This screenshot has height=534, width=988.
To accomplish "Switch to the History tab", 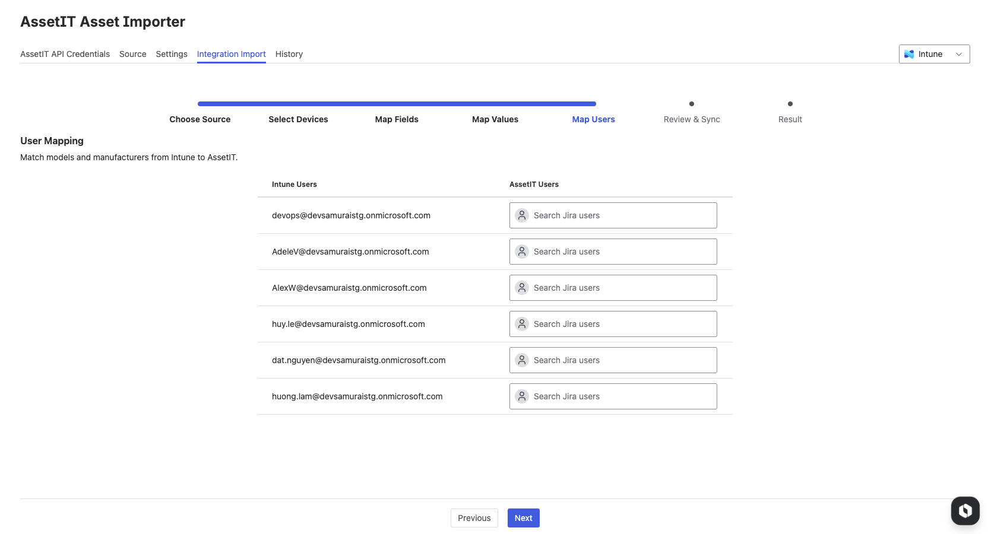I will click(289, 54).
